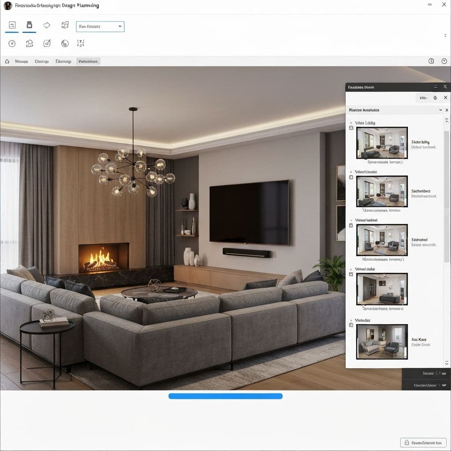Select the bedroom thumbnail in the side panel
Image resolution: width=451 pixels, height=451 pixels.
tap(382, 289)
